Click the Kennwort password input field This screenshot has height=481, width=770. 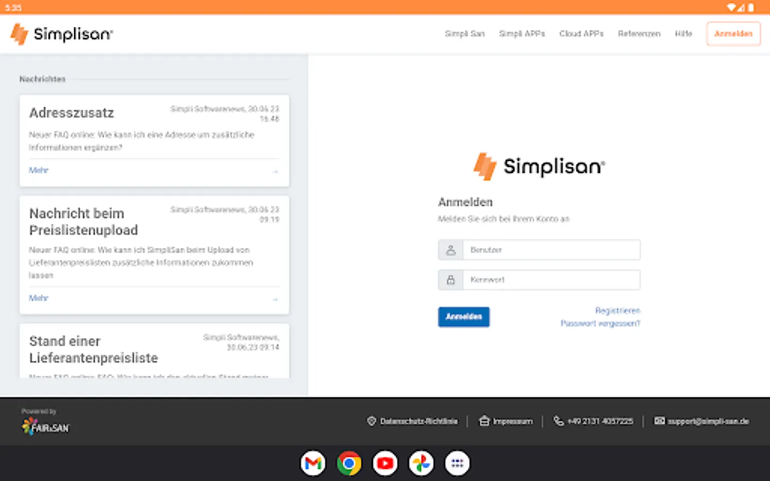coord(551,280)
